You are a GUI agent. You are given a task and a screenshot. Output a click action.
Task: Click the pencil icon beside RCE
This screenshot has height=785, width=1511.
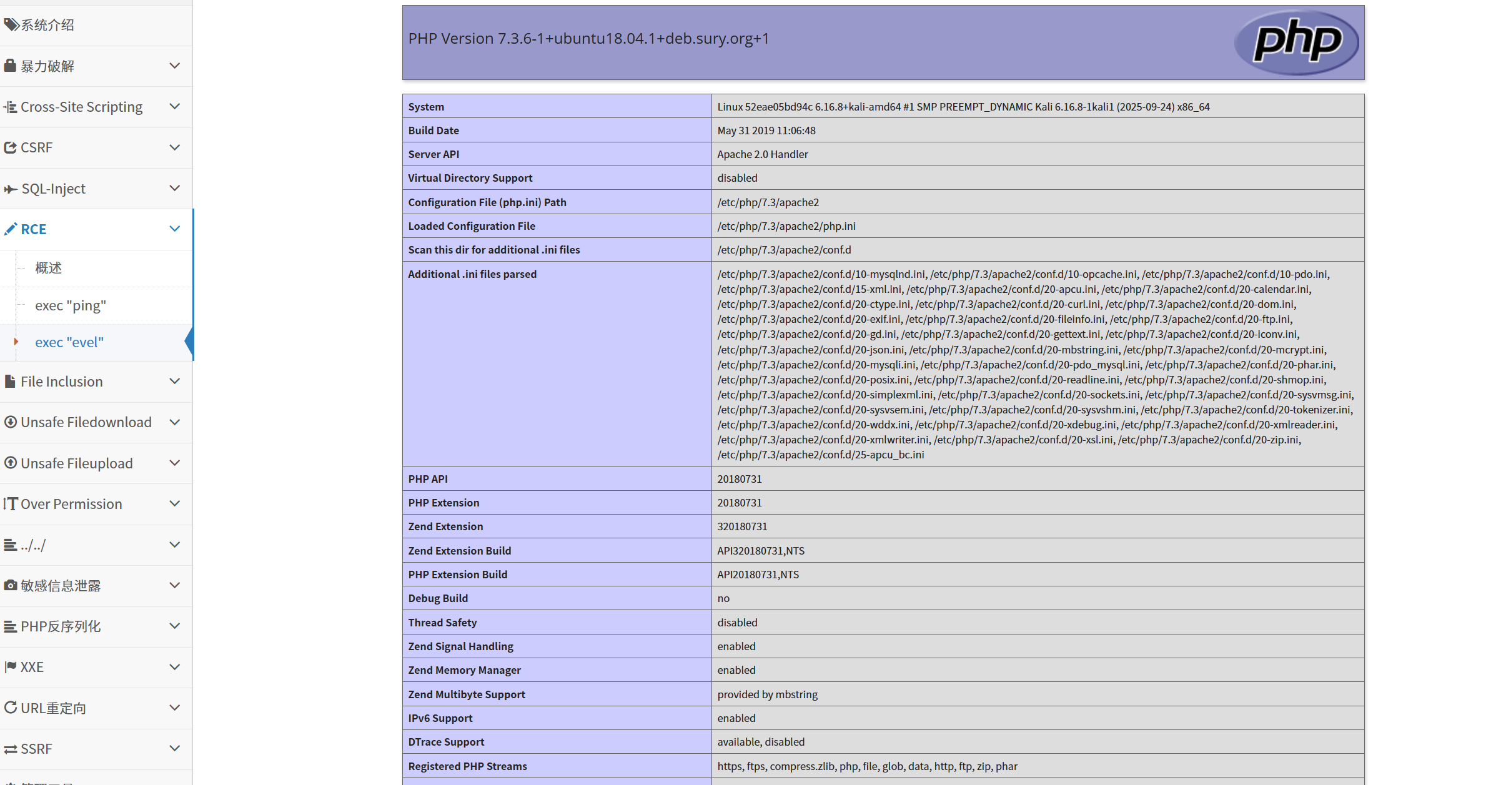[10, 229]
